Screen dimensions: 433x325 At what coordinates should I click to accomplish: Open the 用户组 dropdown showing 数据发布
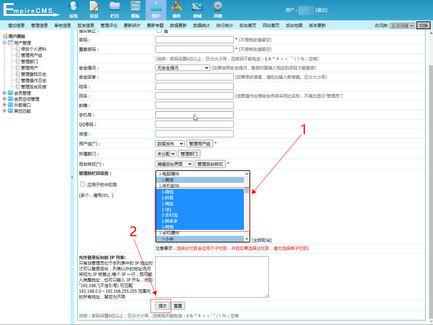(170, 144)
